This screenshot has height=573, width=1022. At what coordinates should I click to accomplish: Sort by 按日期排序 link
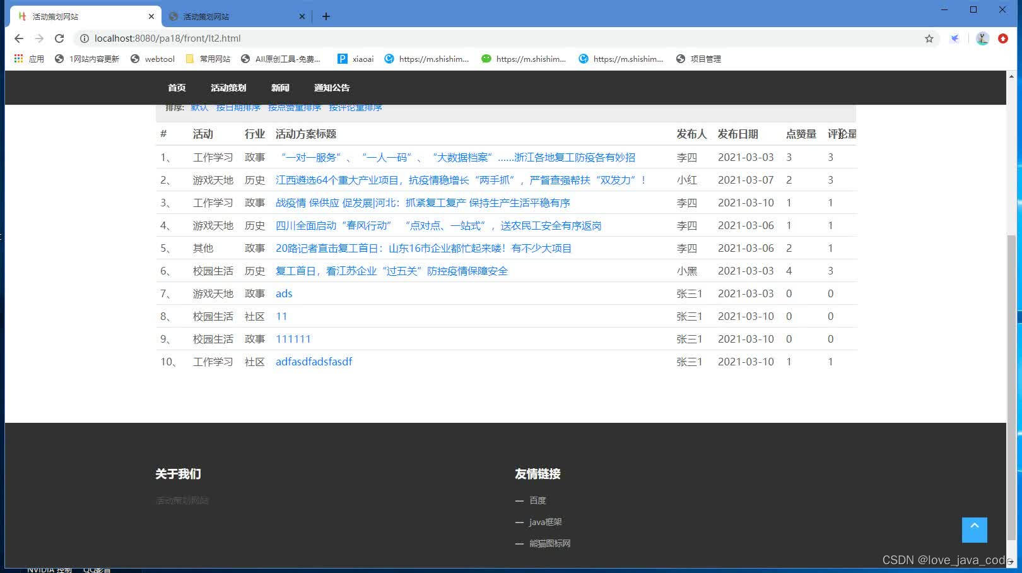[x=238, y=108]
